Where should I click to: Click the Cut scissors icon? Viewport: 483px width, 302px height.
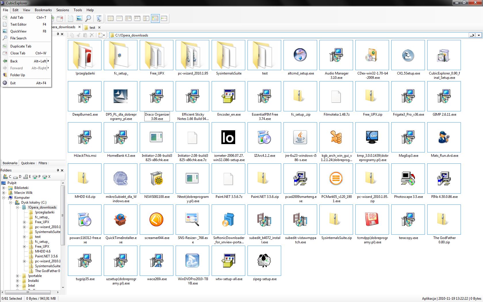[x=78, y=35]
